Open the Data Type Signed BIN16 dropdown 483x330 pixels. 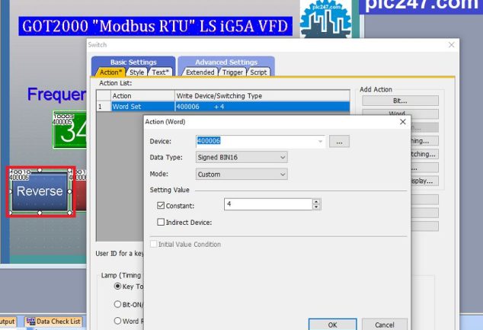(241, 157)
